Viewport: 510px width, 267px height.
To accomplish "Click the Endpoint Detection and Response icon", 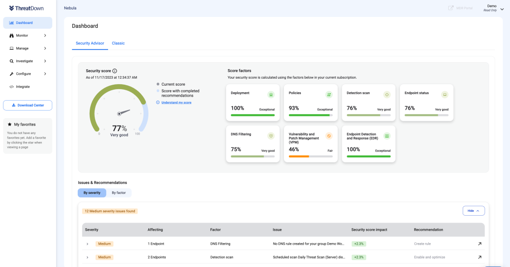I will point(386,136).
